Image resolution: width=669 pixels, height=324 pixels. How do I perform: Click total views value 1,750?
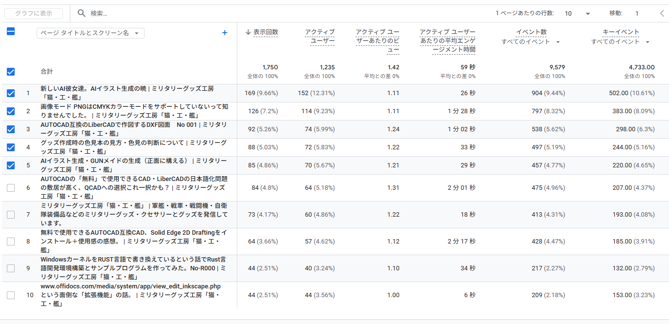click(270, 67)
